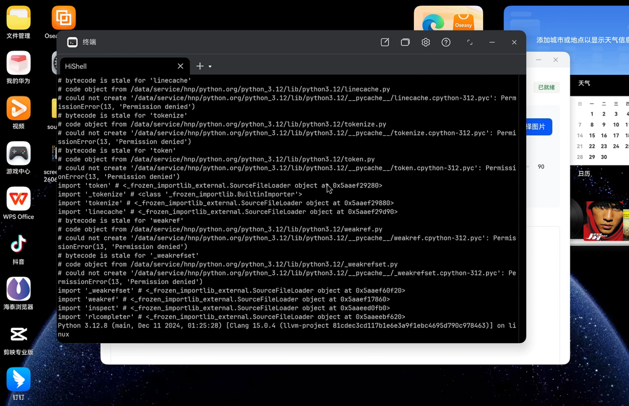The height and width of the screenshot is (406, 629).
Task: Select date 1 in the calendar widget
Action: (592, 114)
